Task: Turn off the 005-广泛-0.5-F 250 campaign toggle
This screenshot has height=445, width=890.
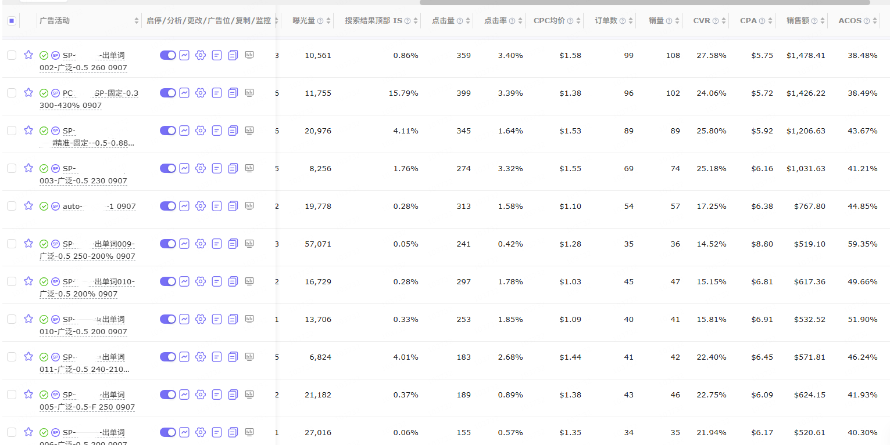Action: tap(168, 395)
